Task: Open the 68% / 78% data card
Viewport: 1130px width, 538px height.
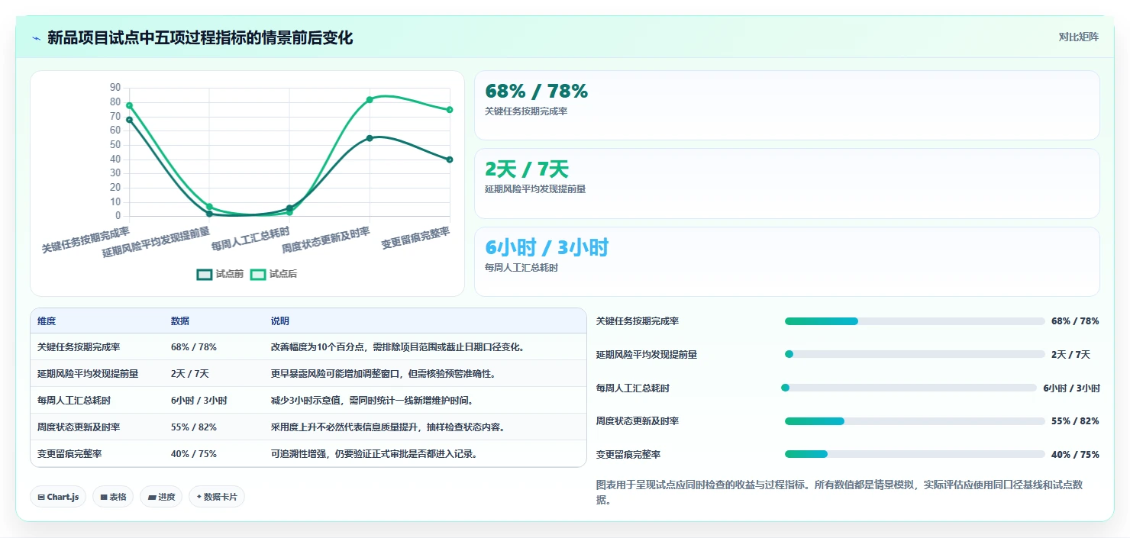Action: coord(787,105)
